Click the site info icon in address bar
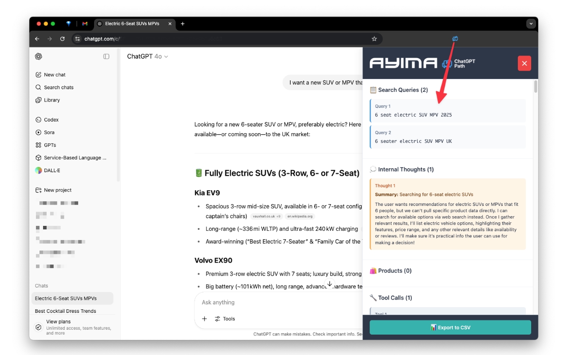The width and height of the screenshot is (568, 355). pos(77,39)
